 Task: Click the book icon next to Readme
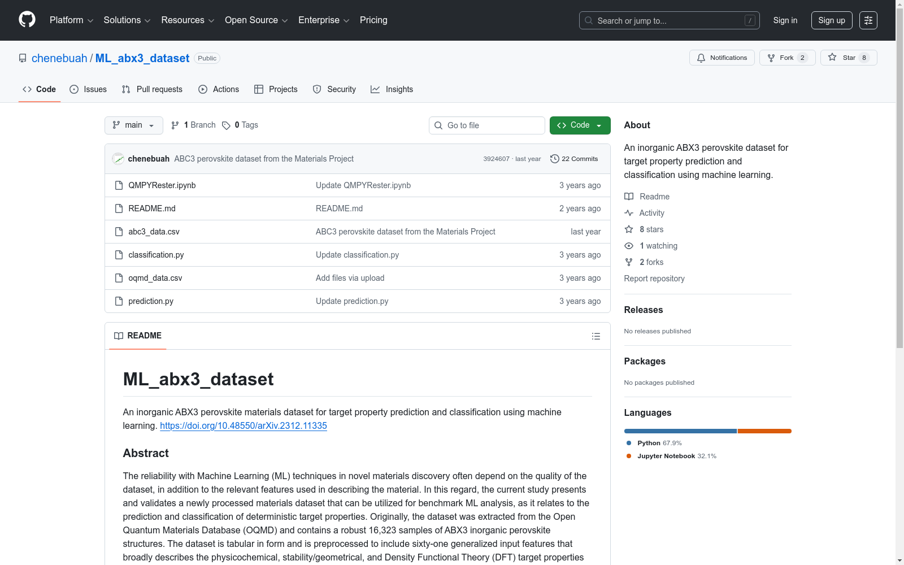(x=629, y=197)
